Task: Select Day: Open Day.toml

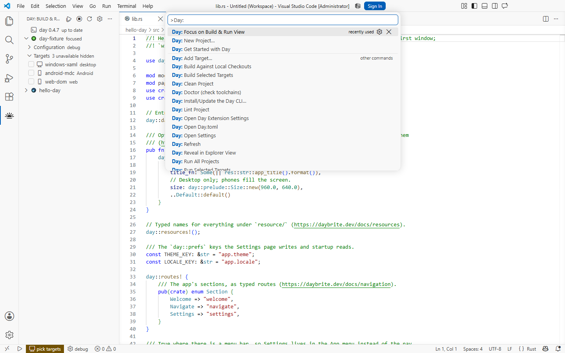Action: click(x=282, y=127)
